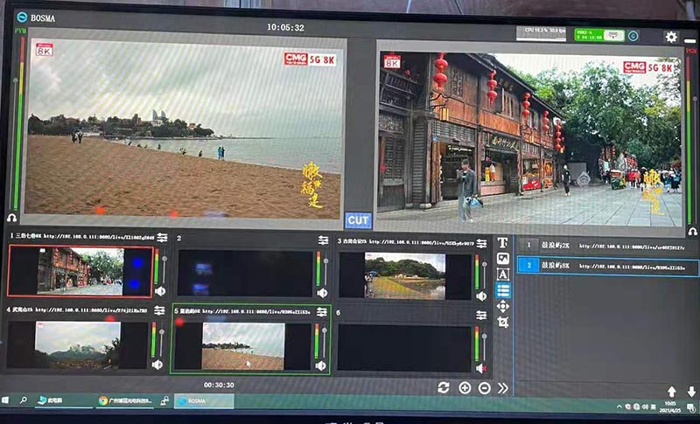Screen dimensions: 700x424
Task: Open the taskbar clock and date
Action: pyautogui.click(x=670, y=407)
